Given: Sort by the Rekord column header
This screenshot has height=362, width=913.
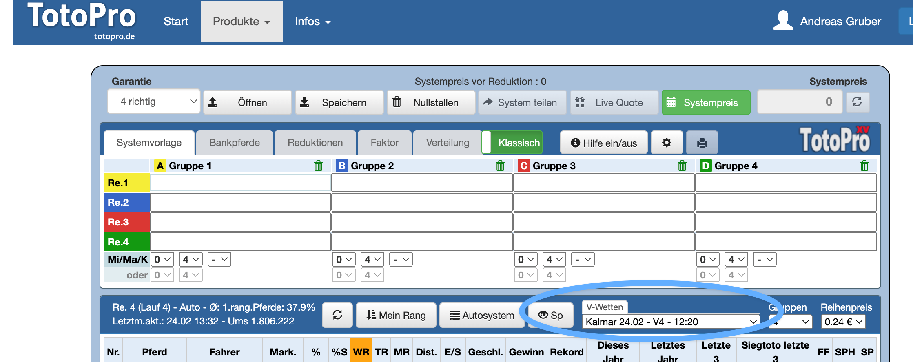Looking at the screenshot, I should pos(567,352).
